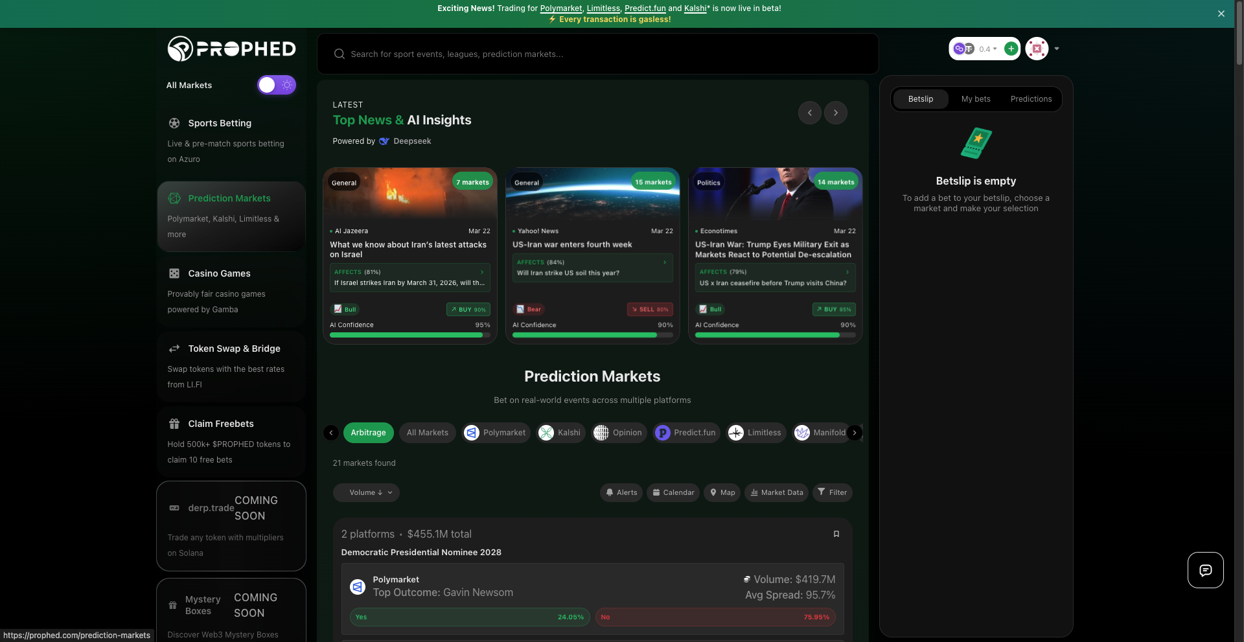
Task: Open the Alerts bell icon
Action: [x=610, y=492]
